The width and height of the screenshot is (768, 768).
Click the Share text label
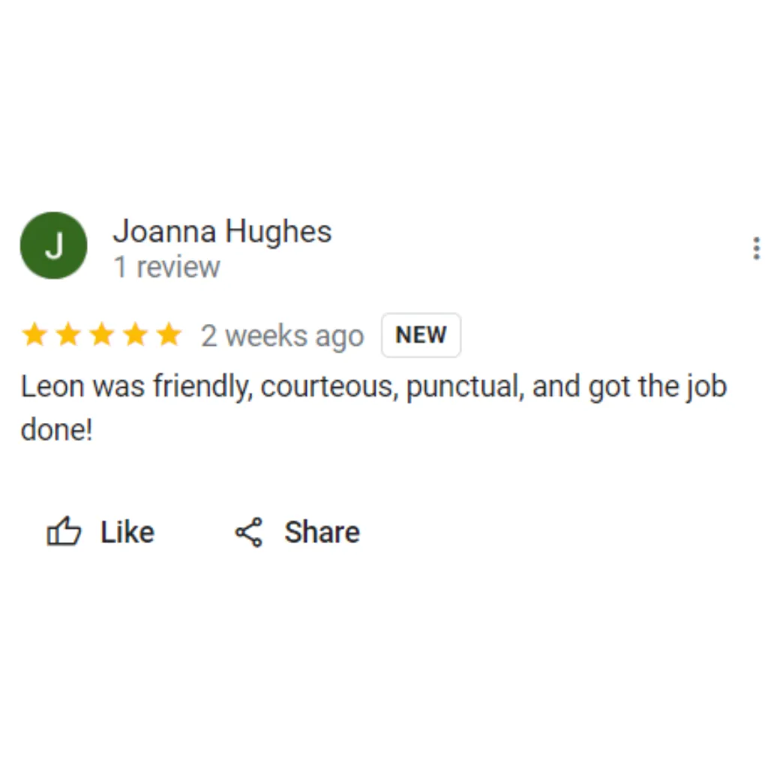[x=322, y=532]
